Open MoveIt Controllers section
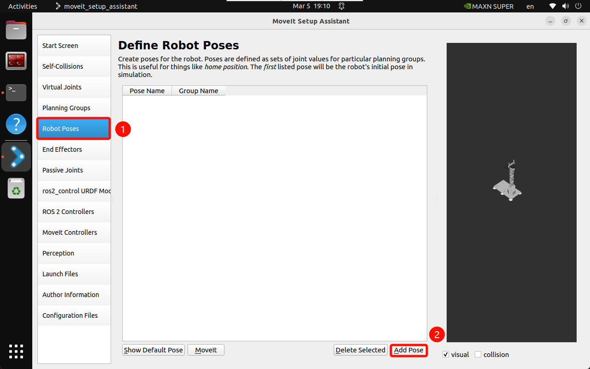590x369 pixels. pyautogui.click(x=74, y=232)
